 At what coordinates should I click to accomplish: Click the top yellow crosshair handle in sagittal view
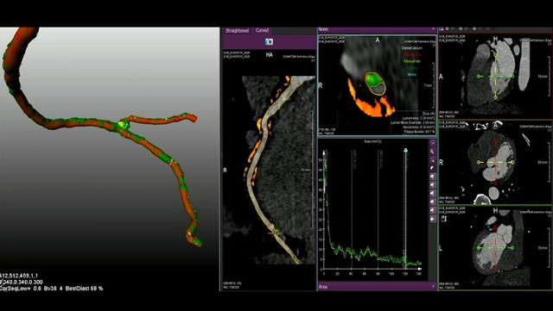tap(496, 56)
